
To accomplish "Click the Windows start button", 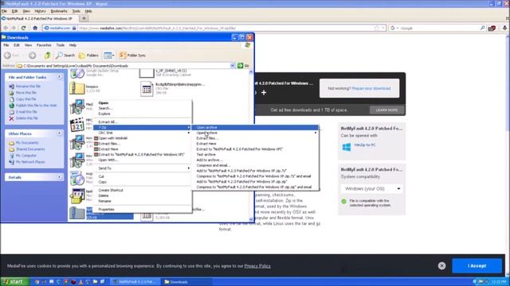I will point(14,281).
